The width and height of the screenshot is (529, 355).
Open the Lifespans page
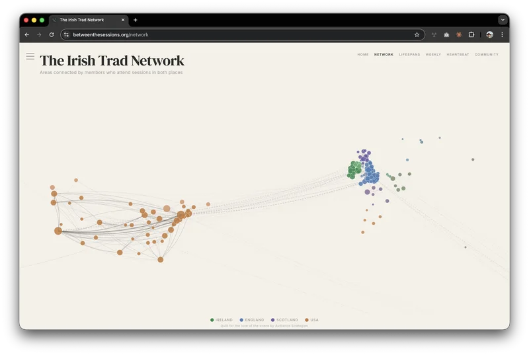click(x=409, y=54)
